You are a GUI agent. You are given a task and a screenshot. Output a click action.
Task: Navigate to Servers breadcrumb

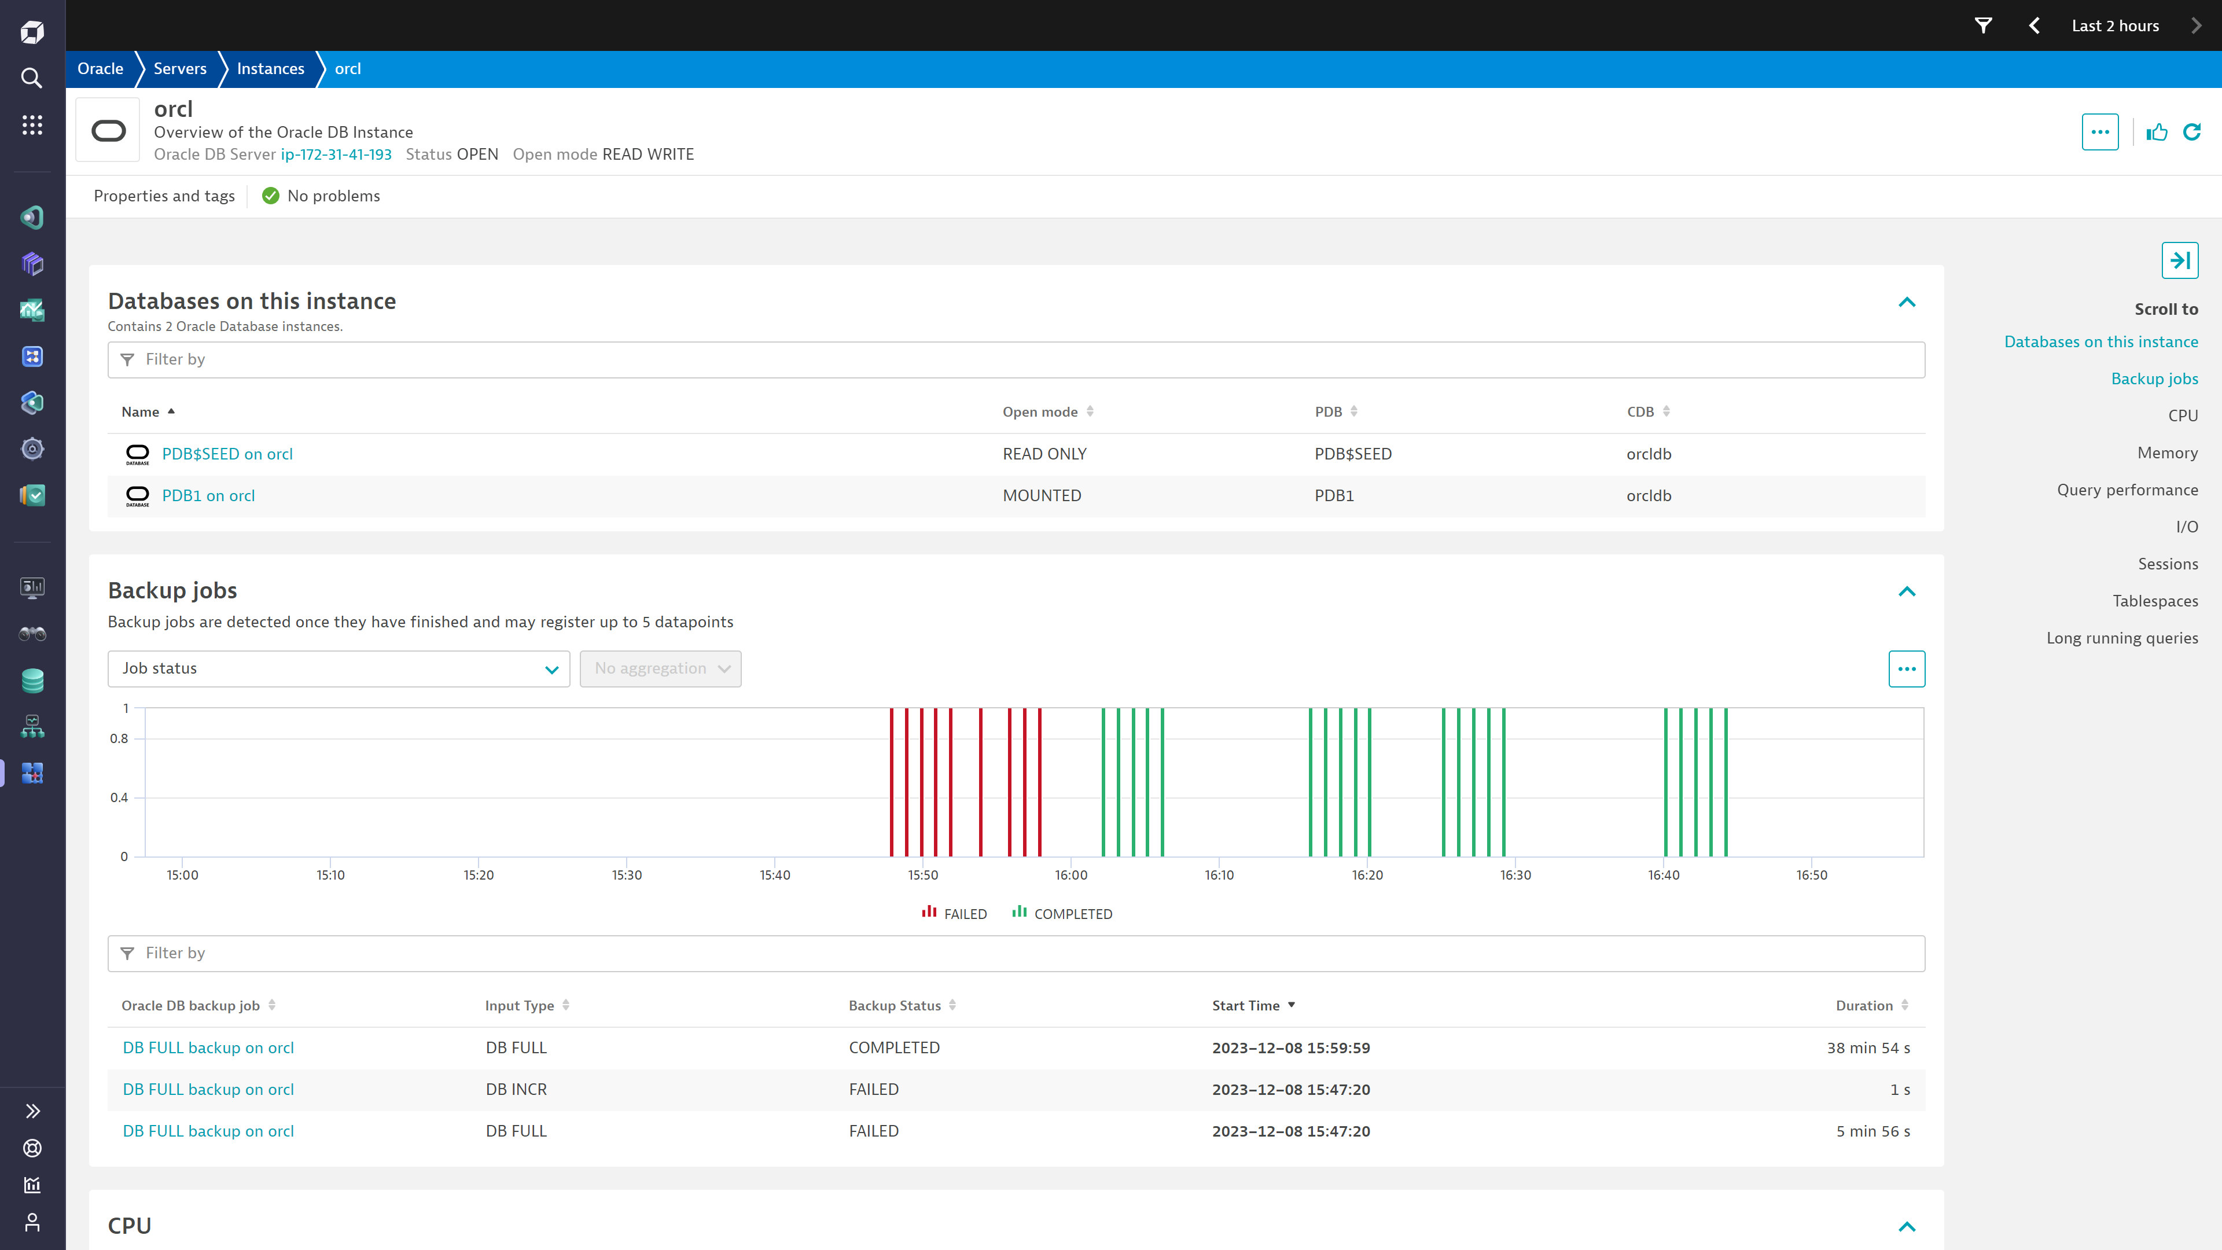[x=179, y=69]
